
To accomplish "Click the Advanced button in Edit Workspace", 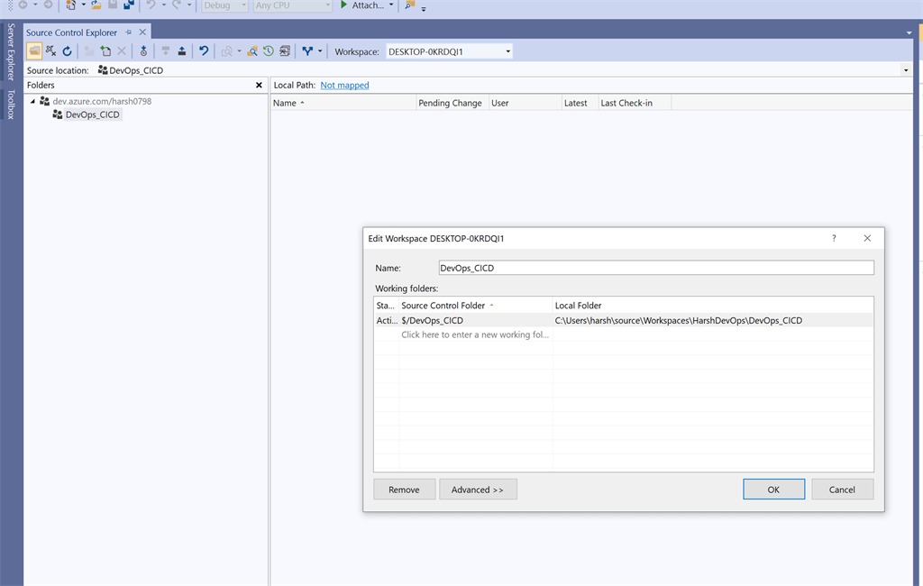I will [x=478, y=489].
